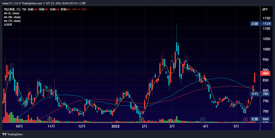Click the 3月 time axis label
This screenshot has height=138, width=275.
172,126
